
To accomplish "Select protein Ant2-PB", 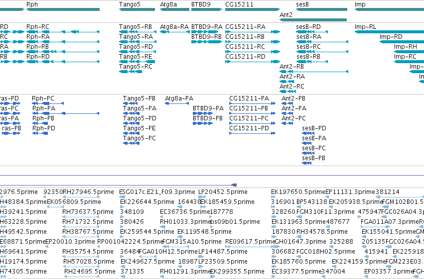I will [x=287, y=103].
